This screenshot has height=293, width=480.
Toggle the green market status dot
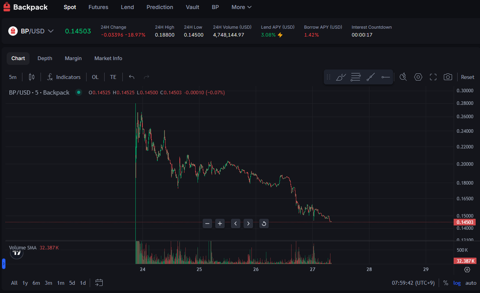point(79,93)
